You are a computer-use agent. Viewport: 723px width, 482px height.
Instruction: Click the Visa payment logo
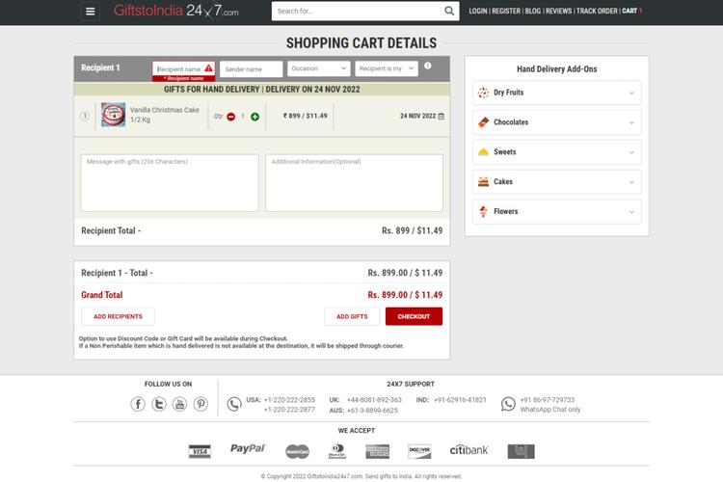pyautogui.click(x=200, y=451)
